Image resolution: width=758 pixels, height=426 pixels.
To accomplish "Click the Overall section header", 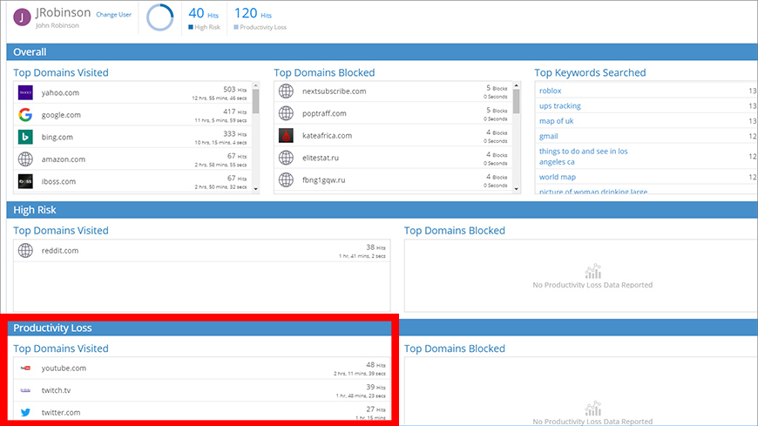I will click(x=382, y=51).
